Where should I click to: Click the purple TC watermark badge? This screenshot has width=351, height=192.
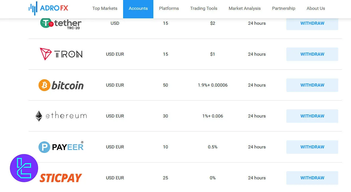pos(24,168)
